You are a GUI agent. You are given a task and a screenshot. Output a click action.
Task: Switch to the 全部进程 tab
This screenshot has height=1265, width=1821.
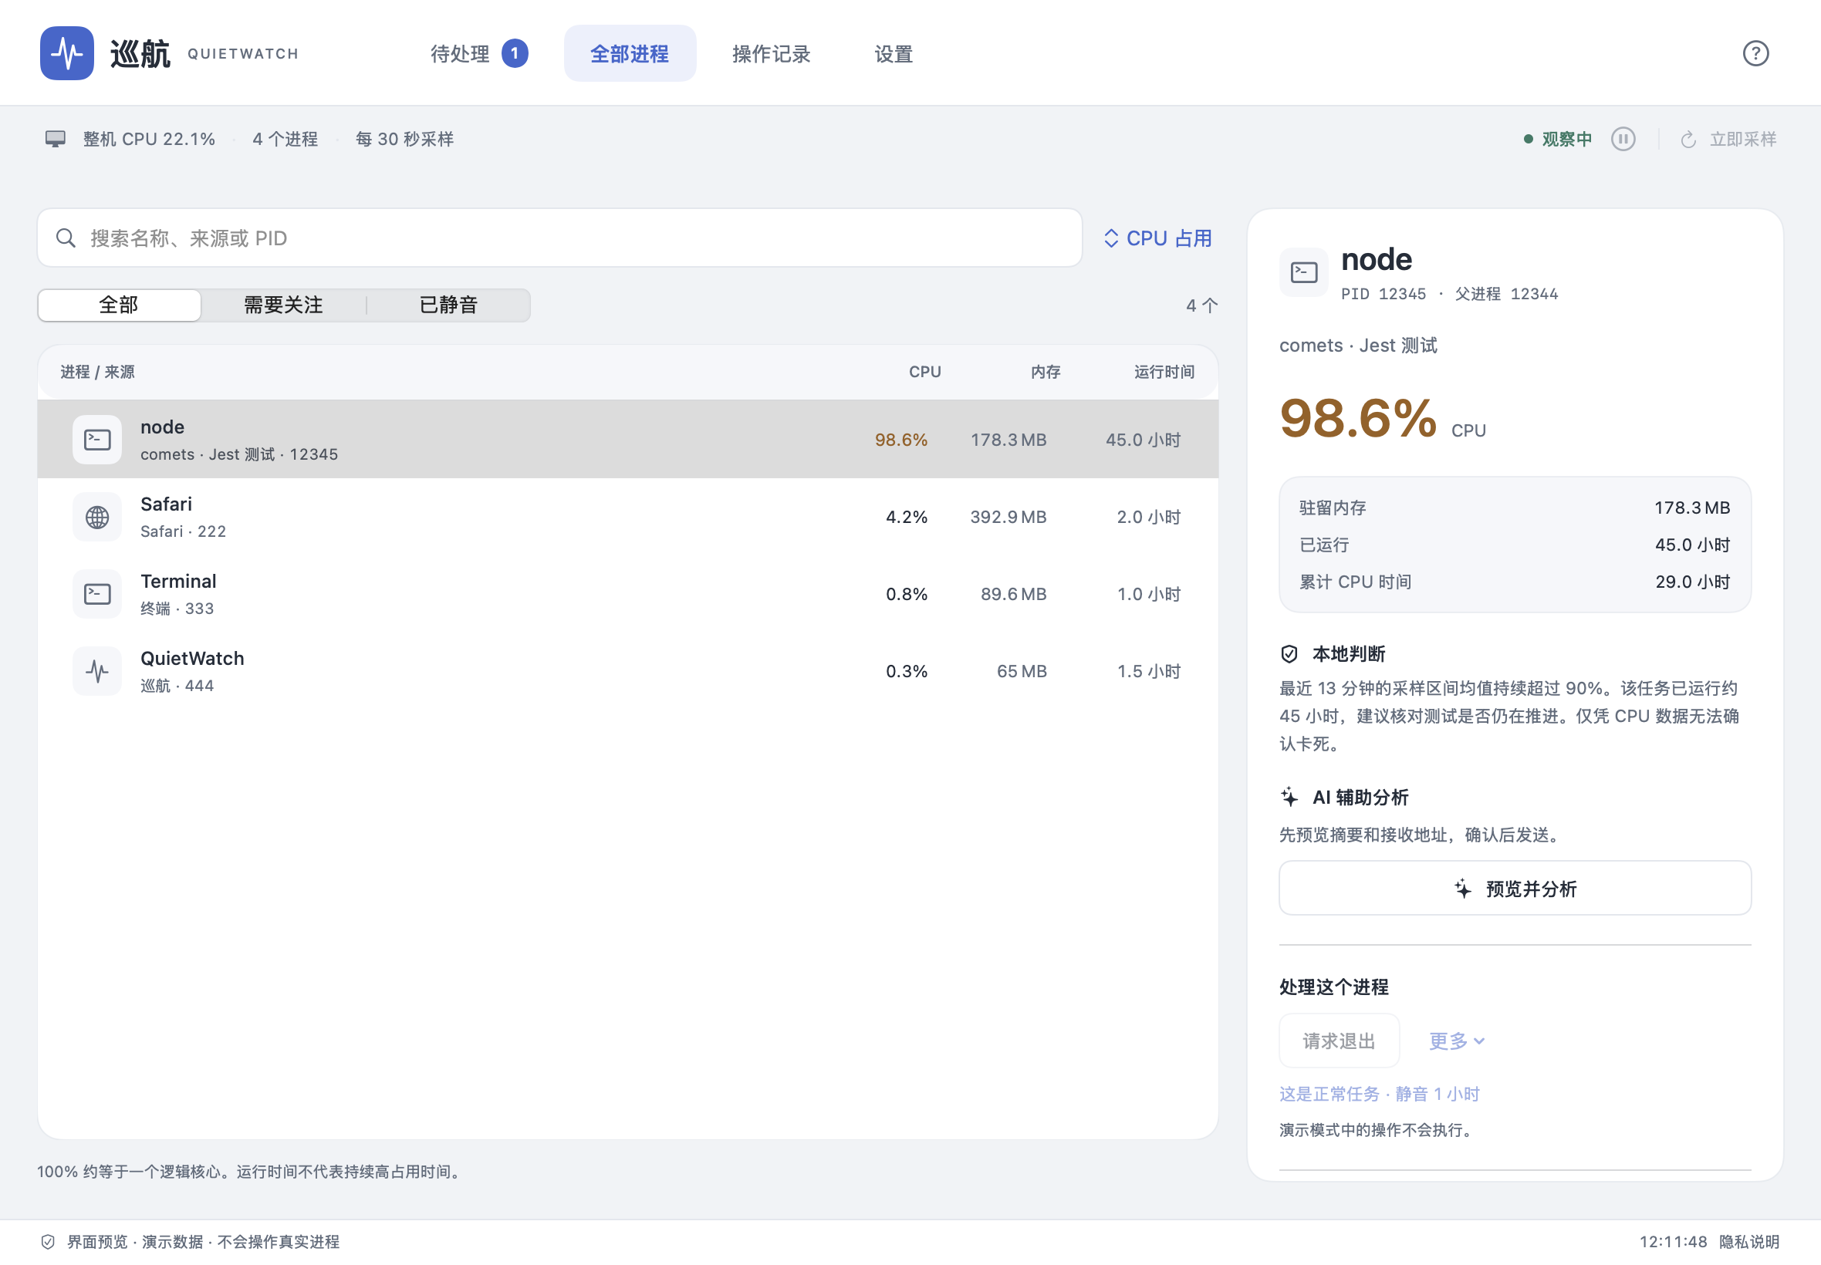click(630, 53)
